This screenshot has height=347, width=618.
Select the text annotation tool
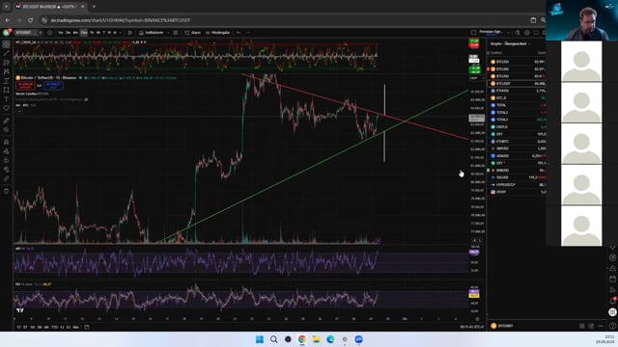pyautogui.click(x=7, y=98)
